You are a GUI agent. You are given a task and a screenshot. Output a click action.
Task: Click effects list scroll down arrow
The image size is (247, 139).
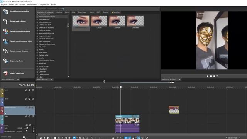click(68, 77)
